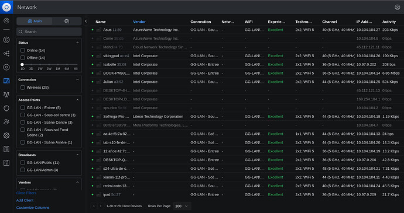The image size is (404, 213).
Task: Sort by the Channel column header
Action: coord(330,22)
